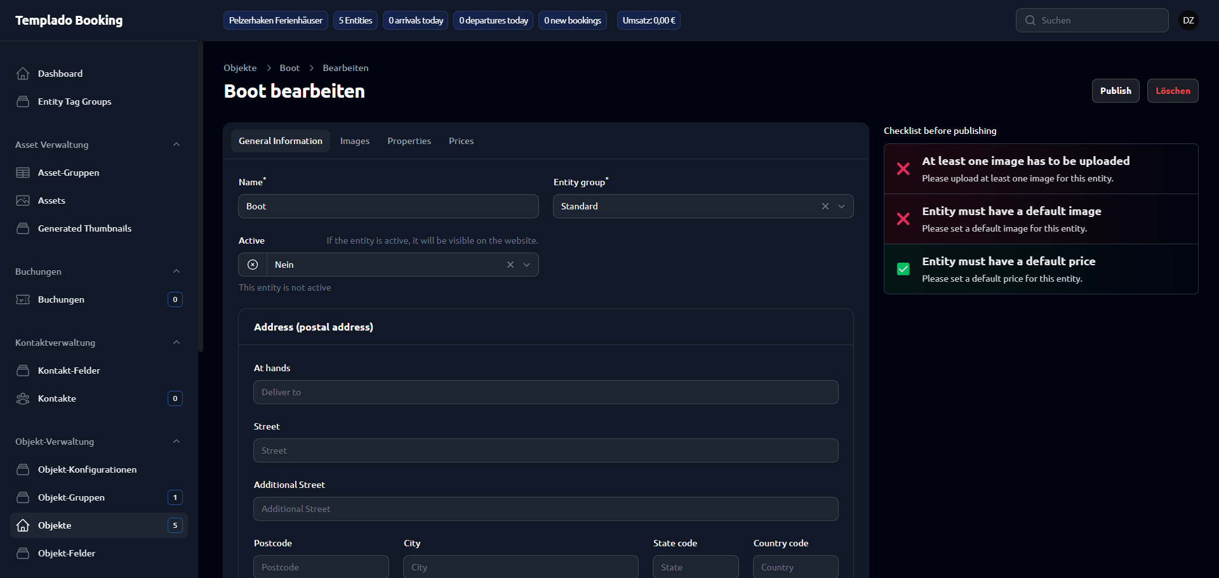Open the Prices tab
The image size is (1219, 578).
[461, 141]
